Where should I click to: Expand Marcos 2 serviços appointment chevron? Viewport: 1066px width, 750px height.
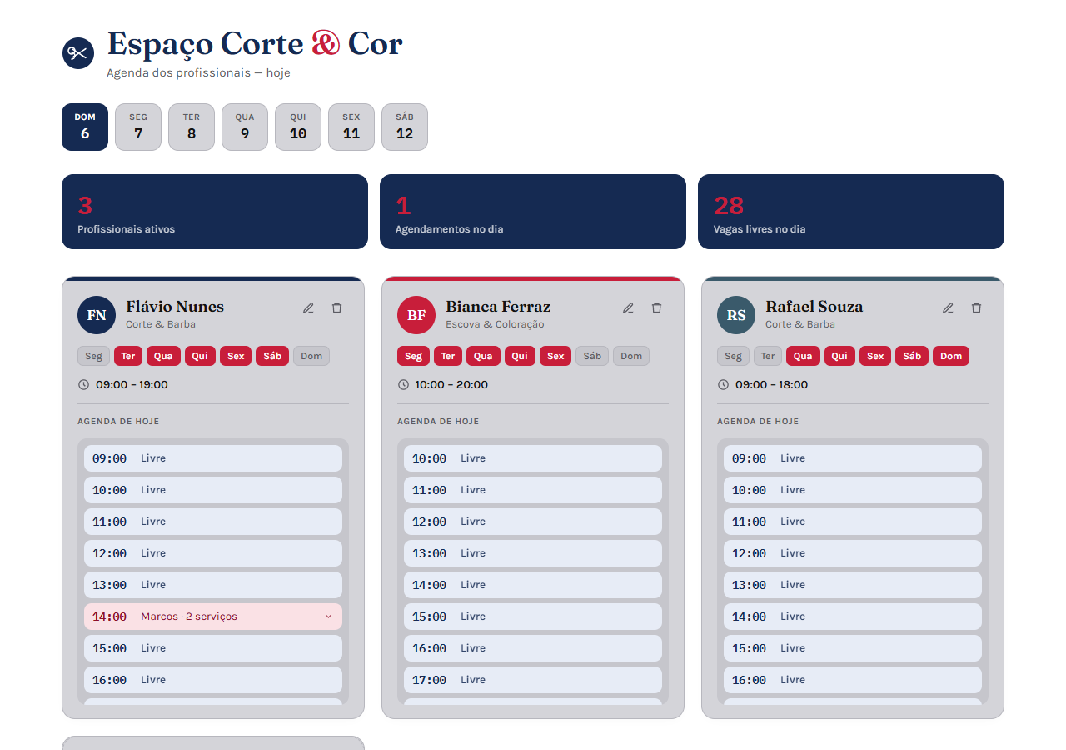coord(328,617)
